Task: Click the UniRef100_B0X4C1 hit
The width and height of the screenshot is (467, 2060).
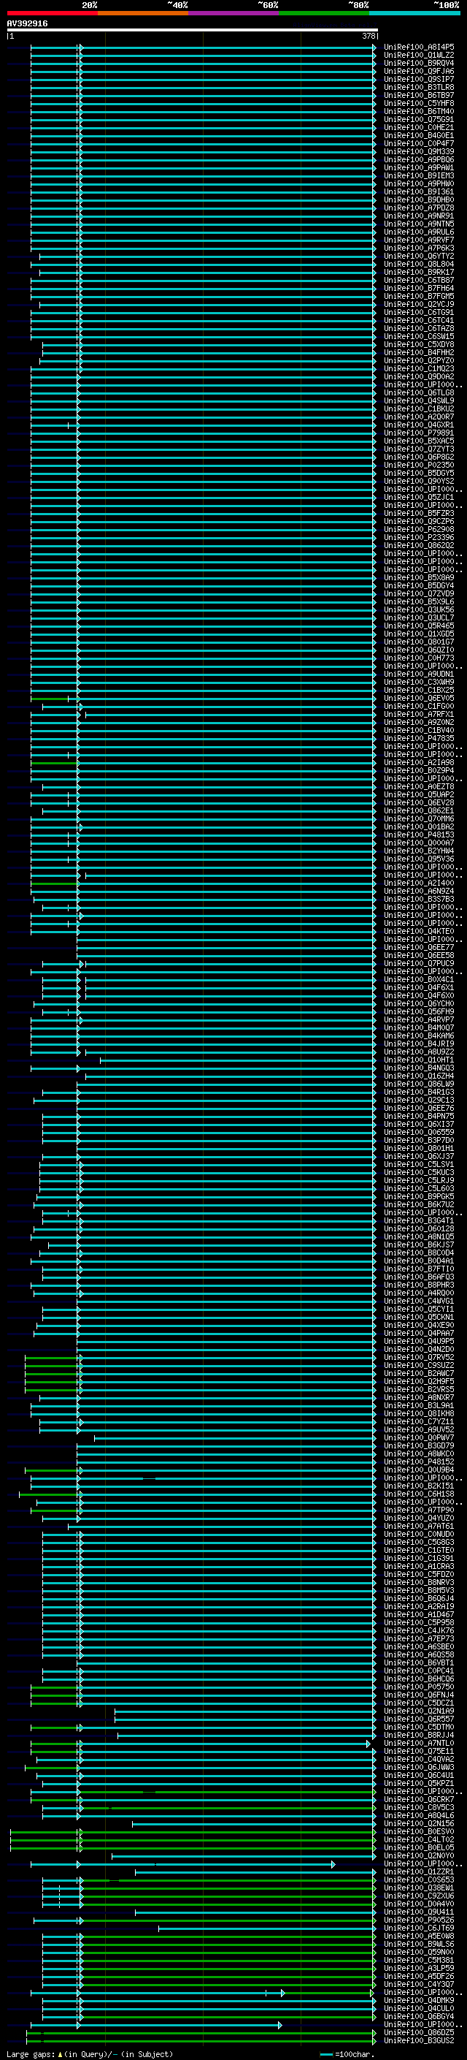Action: [x=419, y=980]
